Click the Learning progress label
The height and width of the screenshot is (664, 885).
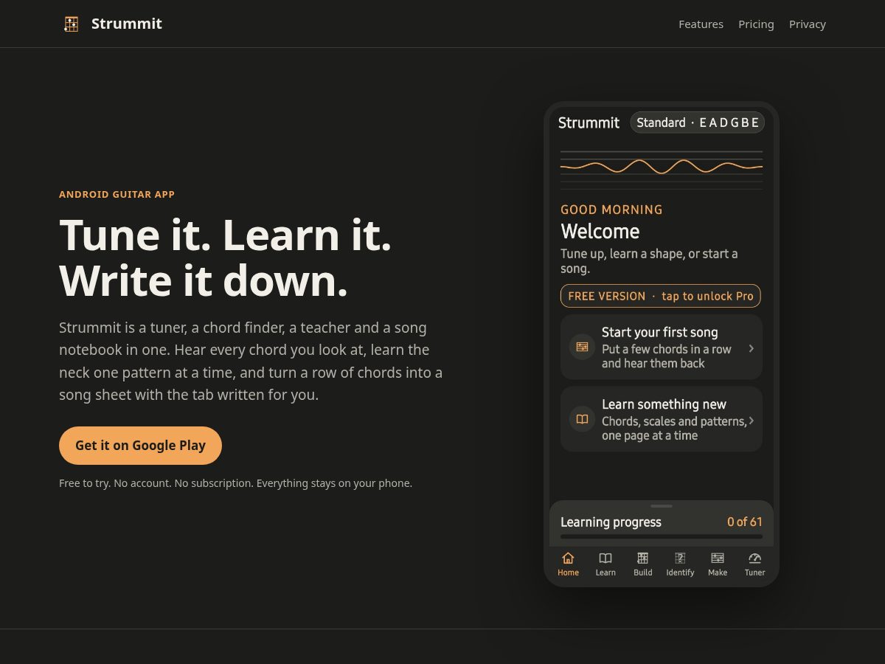[x=611, y=522]
